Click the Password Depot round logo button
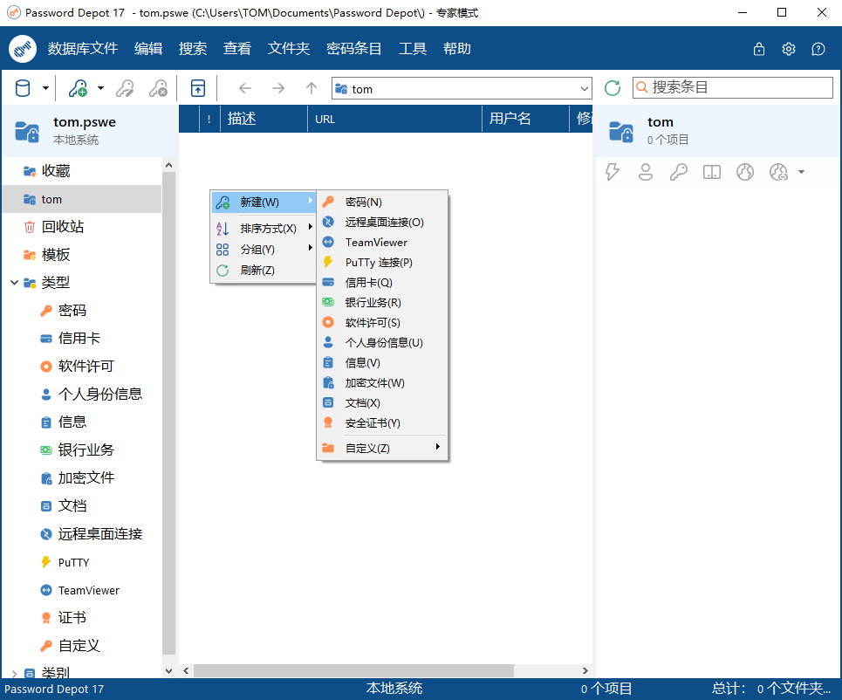The height and width of the screenshot is (700, 842). (x=23, y=49)
